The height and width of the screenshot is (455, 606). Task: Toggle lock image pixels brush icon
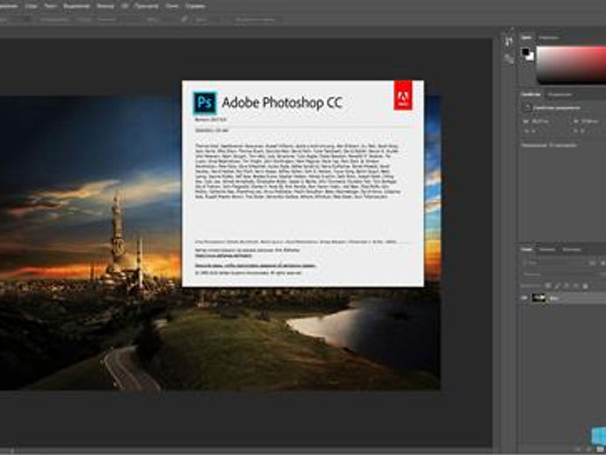(x=558, y=286)
